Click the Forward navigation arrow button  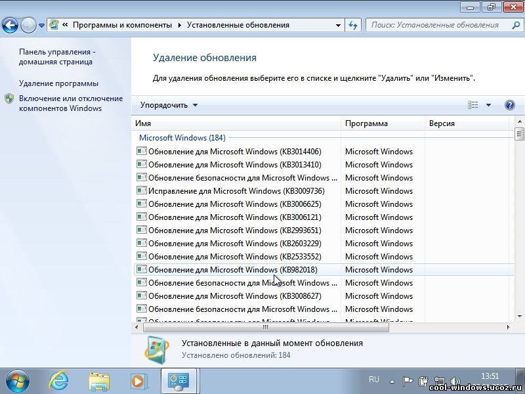(x=28, y=25)
